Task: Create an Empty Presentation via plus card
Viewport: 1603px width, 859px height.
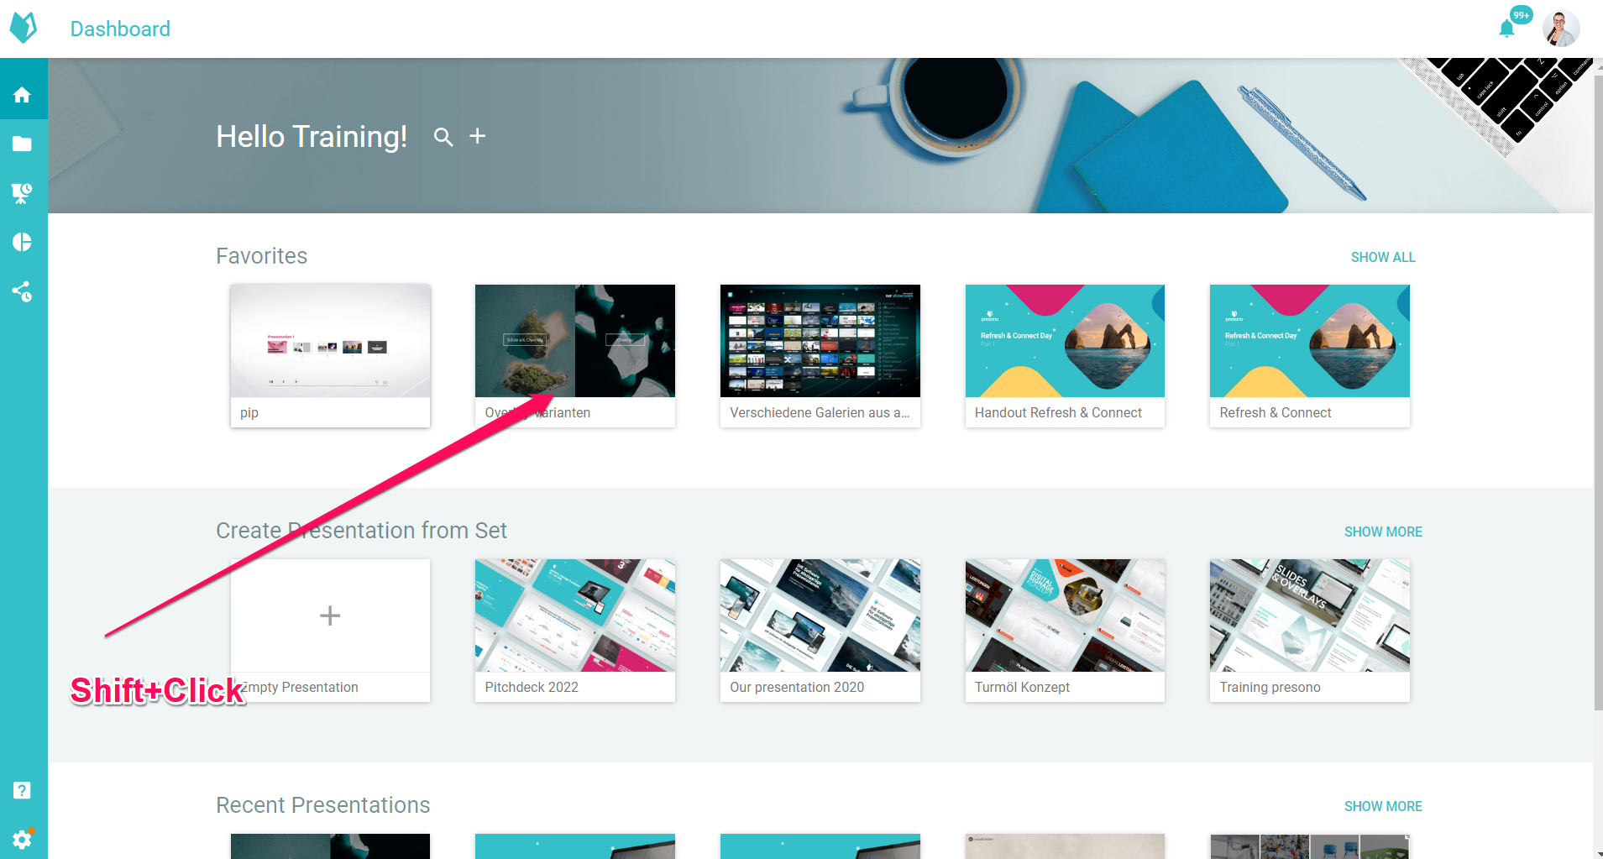Action: (330, 615)
